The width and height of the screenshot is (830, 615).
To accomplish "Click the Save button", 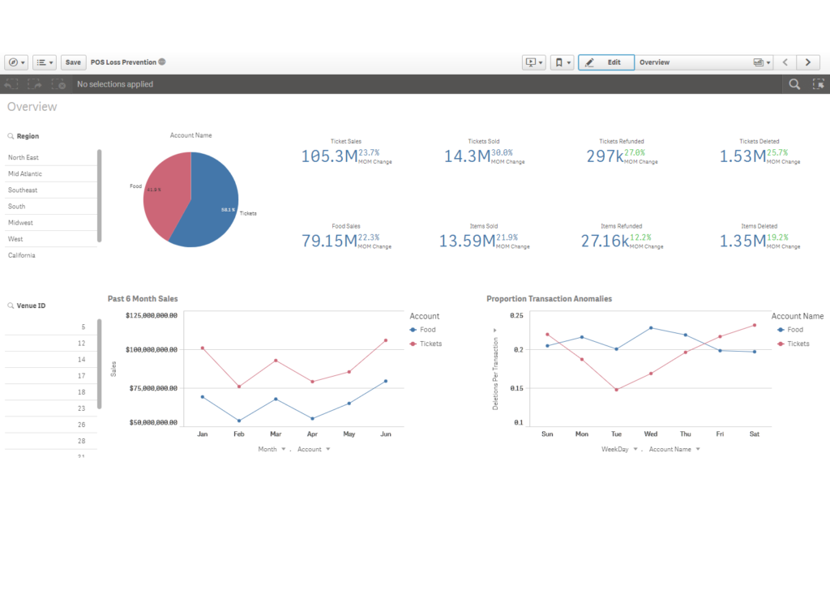I will point(72,62).
